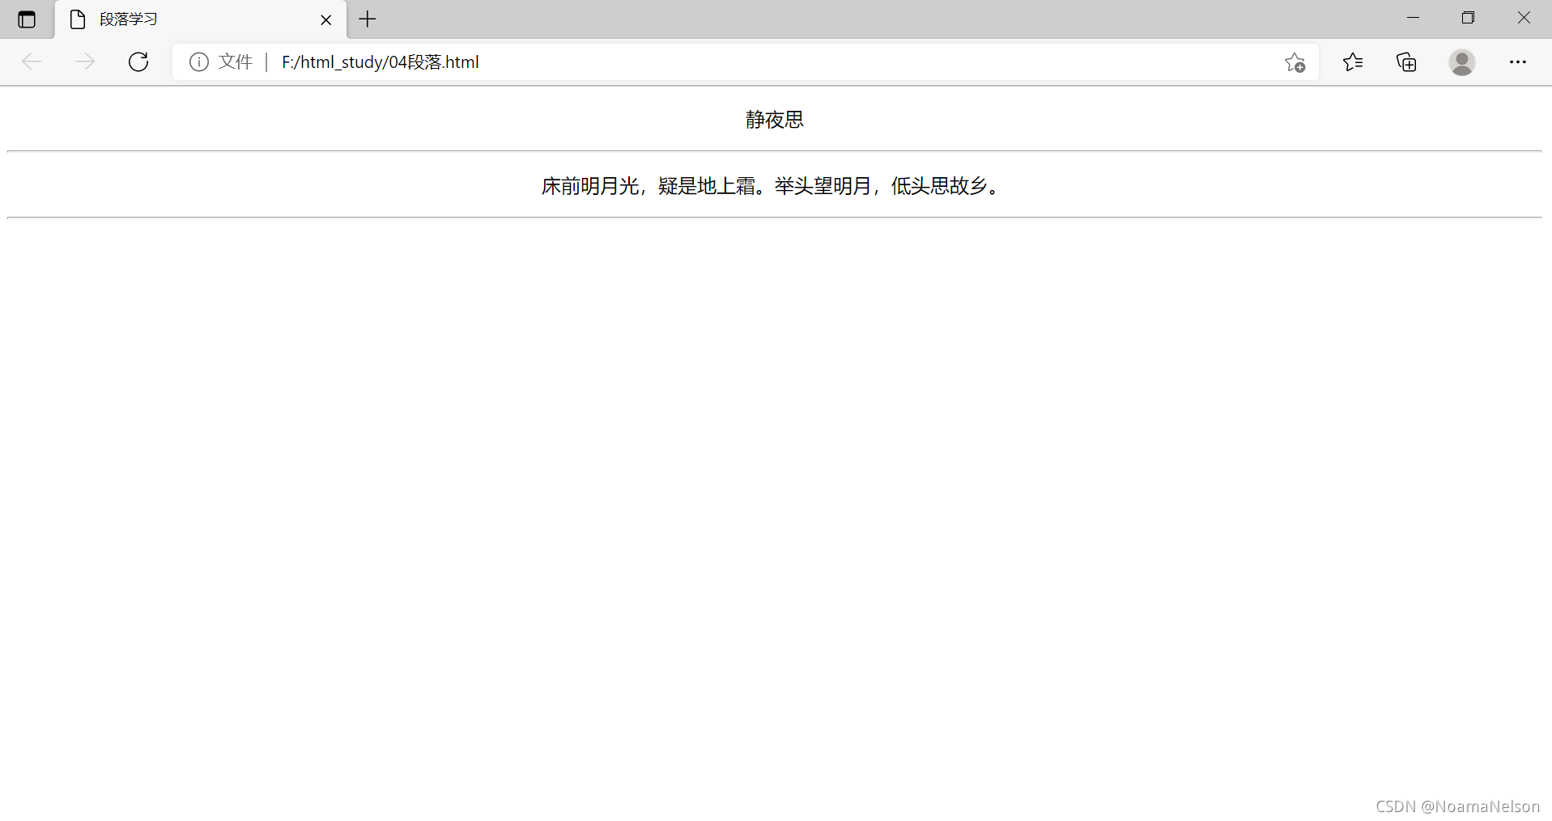Screen dimensions: 1552x821
Task: Click the back navigation arrow
Action: tap(31, 61)
